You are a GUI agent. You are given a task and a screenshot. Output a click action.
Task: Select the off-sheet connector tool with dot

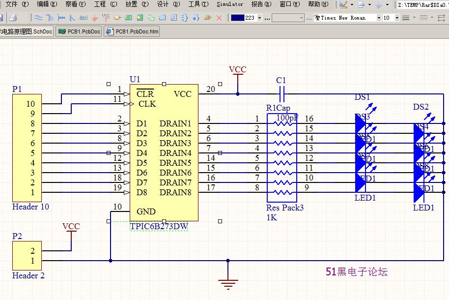[x=196, y=18]
